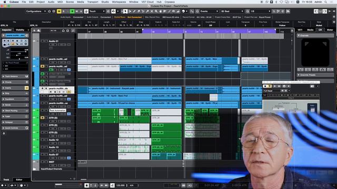Click tempo value 123.000 field
Screen dimensions: 337x189
coord(121,185)
